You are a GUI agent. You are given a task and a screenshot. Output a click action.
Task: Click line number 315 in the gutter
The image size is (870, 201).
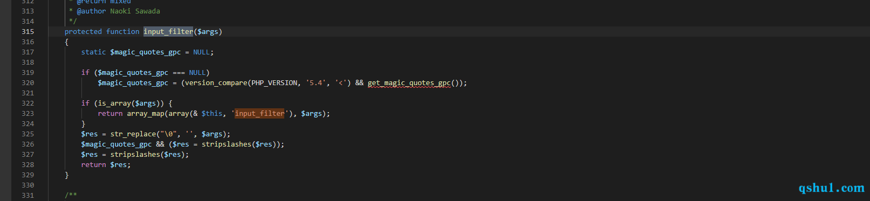pyautogui.click(x=28, y=32)
